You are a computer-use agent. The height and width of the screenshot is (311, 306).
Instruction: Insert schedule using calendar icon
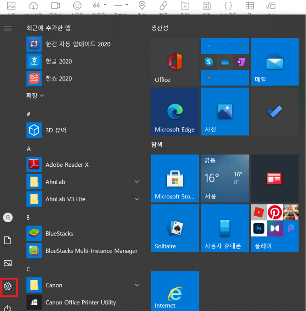207,6
